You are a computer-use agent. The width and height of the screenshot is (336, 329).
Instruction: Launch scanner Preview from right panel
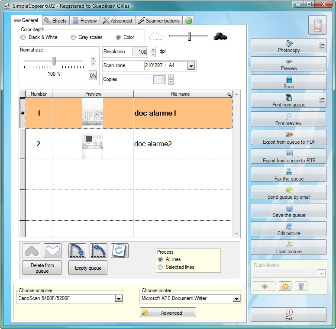[289, 64]
